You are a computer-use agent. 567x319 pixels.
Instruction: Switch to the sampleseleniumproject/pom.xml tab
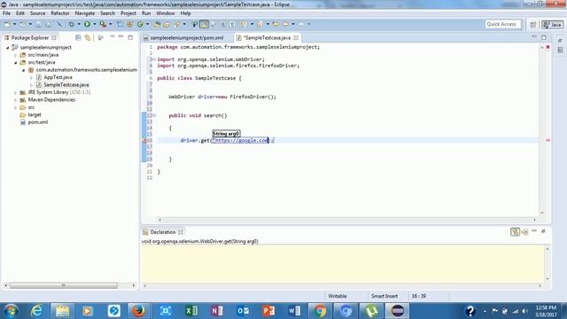(183, 37)
